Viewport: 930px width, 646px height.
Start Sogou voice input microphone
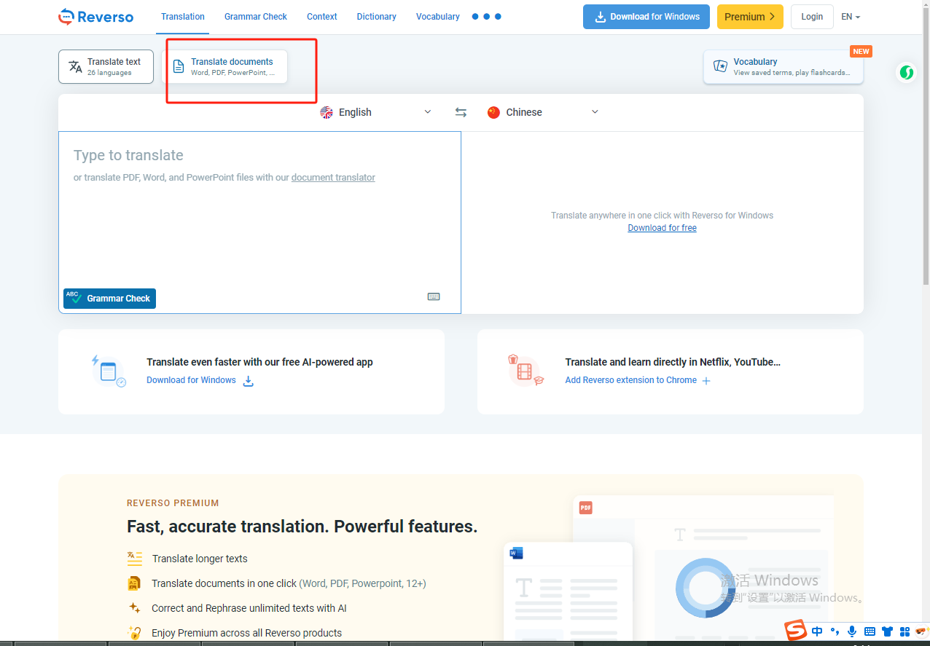point(852,631)
